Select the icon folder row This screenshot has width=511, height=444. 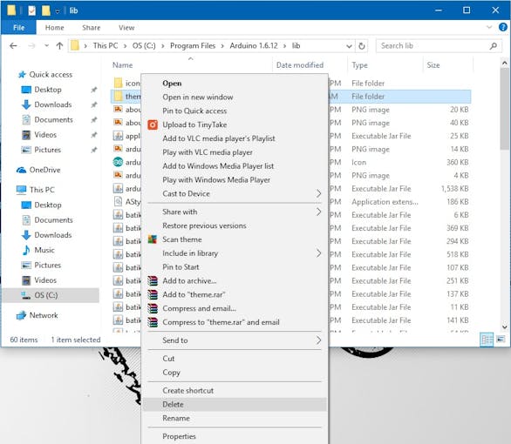click(127, 84)
